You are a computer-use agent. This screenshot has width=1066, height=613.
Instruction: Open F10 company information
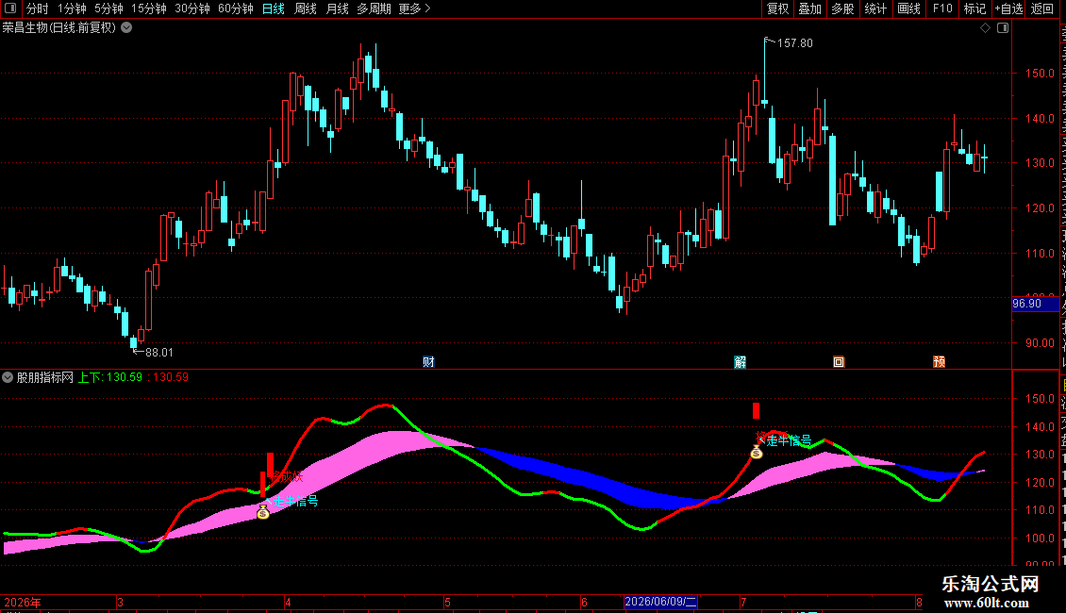(942, 8)
